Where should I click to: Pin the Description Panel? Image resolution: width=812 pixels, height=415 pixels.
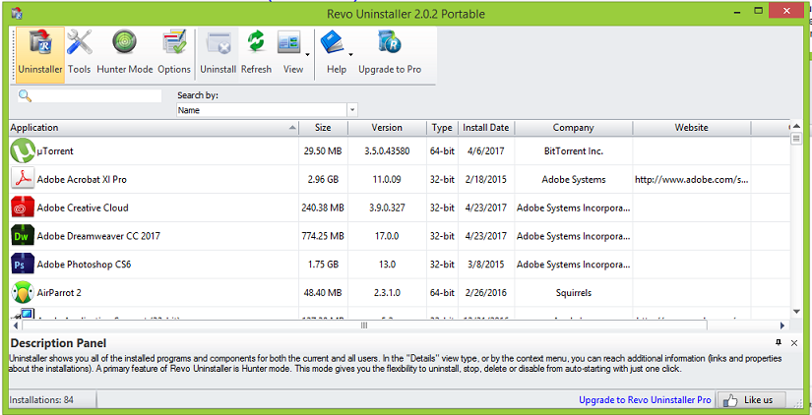(779, 342)
